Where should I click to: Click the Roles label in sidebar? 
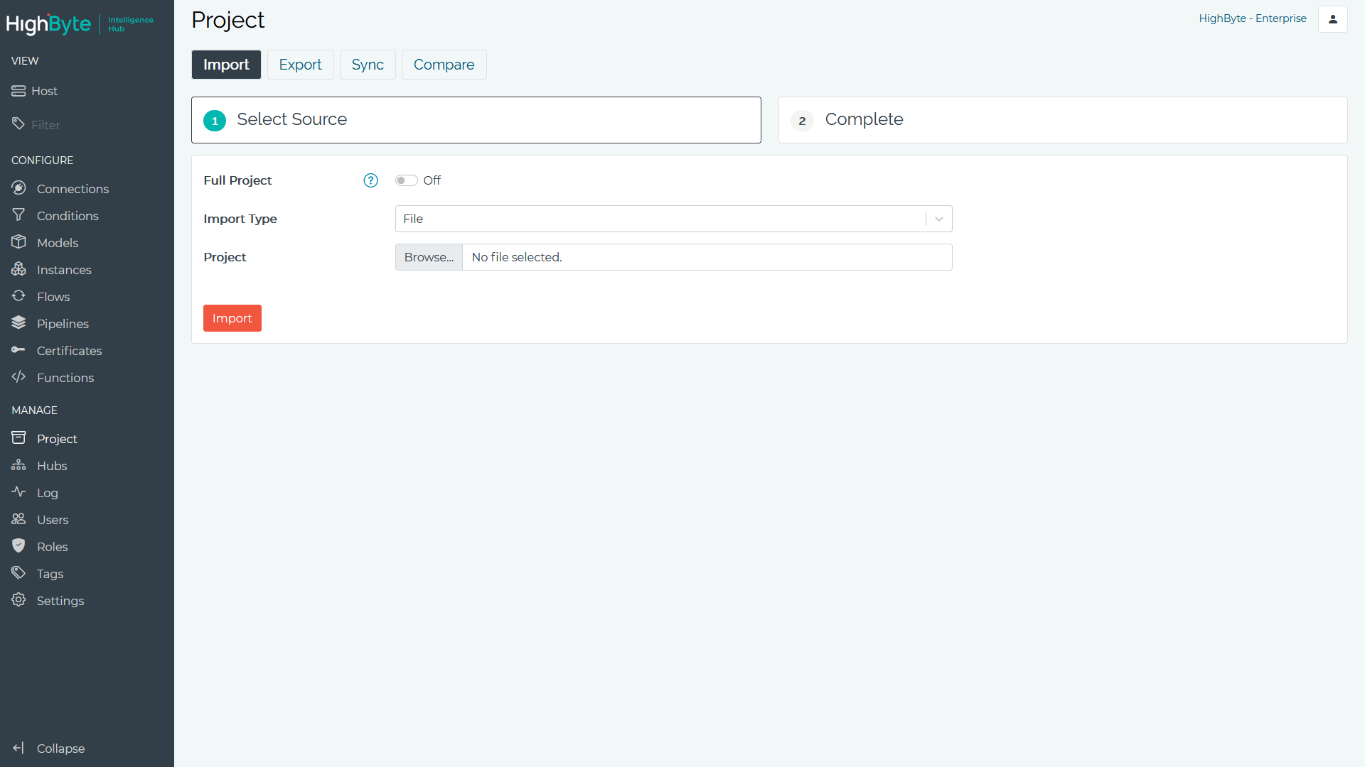[53, 547]
